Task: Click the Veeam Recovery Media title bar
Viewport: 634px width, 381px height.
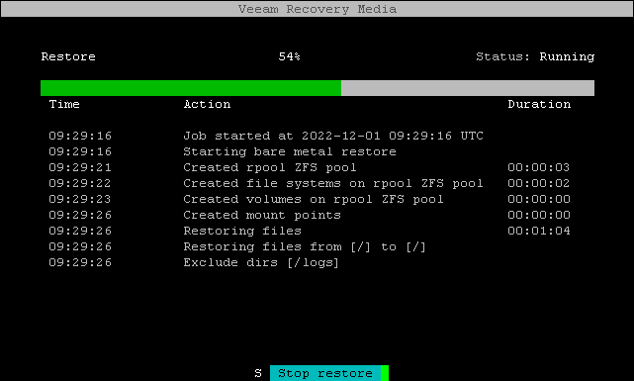Action: click(317, 9)
